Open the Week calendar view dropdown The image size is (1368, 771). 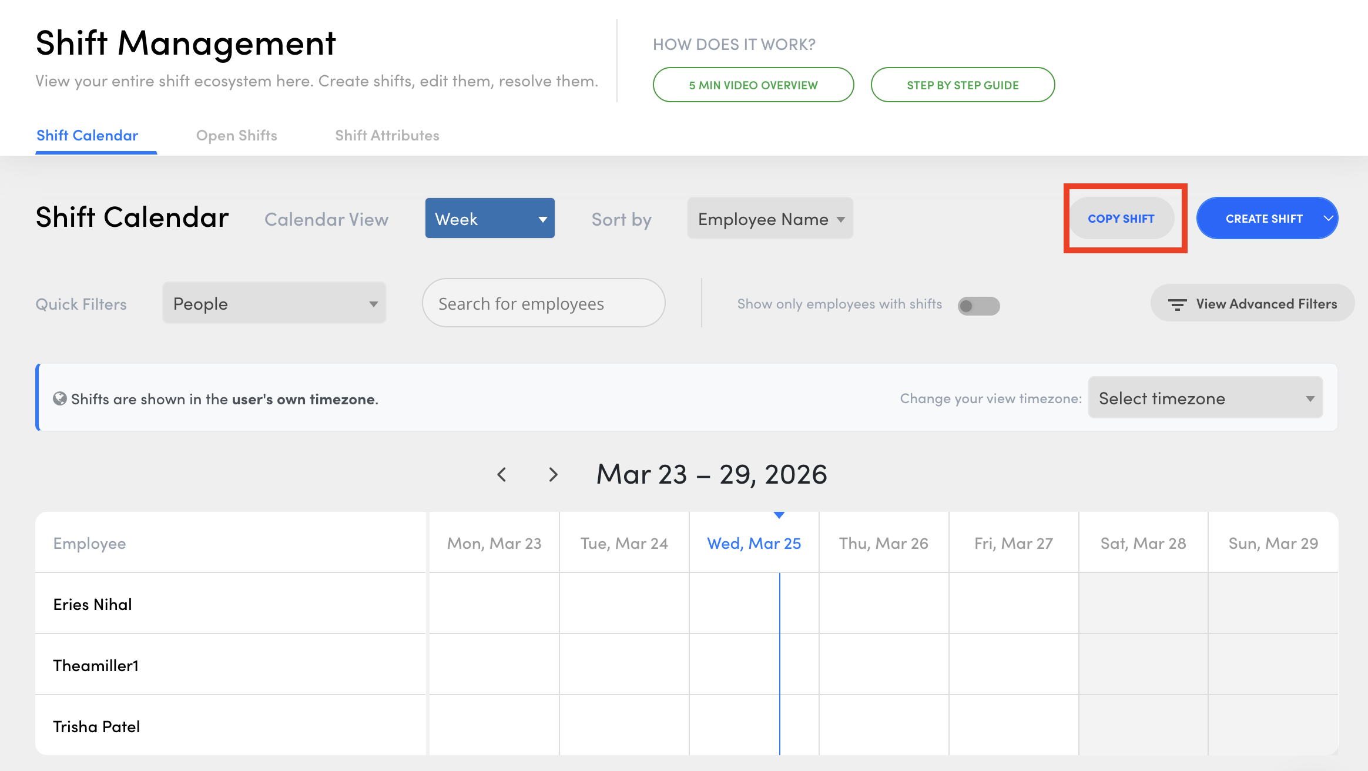coord(489,219)
